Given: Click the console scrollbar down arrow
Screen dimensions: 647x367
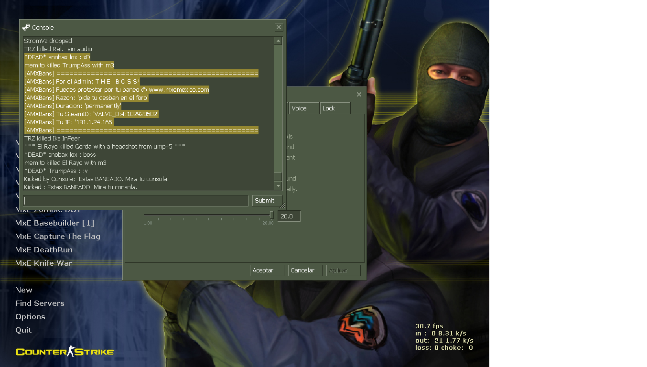Looking at the screenshot, I should point(278,185).
